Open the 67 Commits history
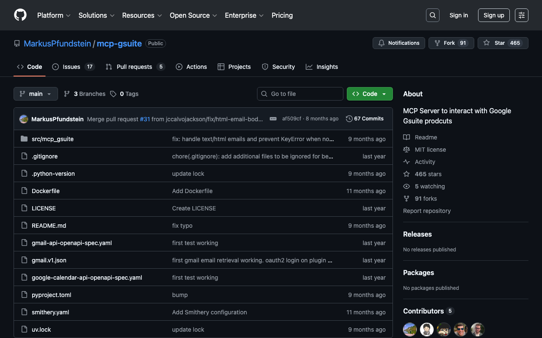 coord(365,119)
